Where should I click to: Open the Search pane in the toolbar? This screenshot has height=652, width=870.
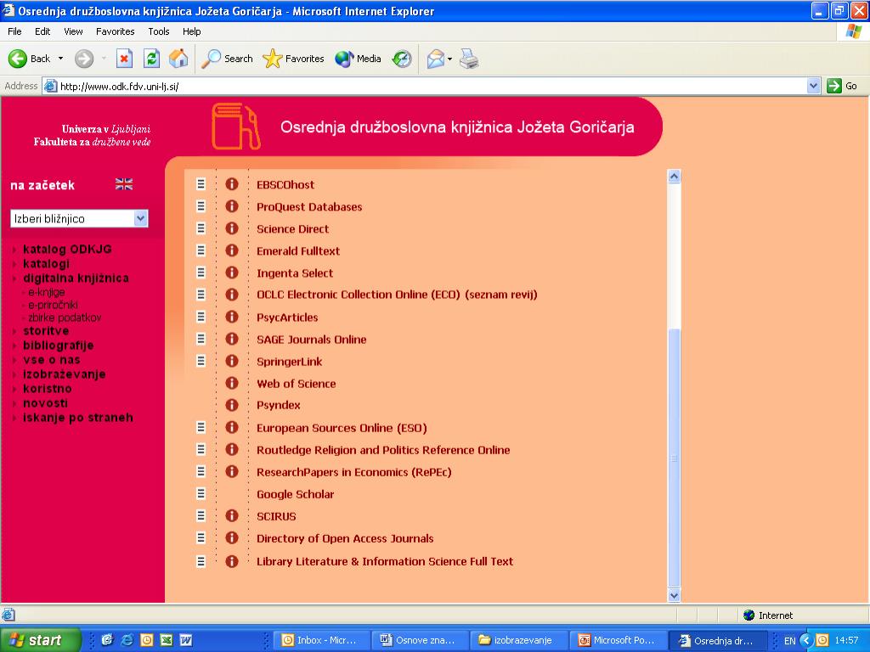[x=227, y=59]
